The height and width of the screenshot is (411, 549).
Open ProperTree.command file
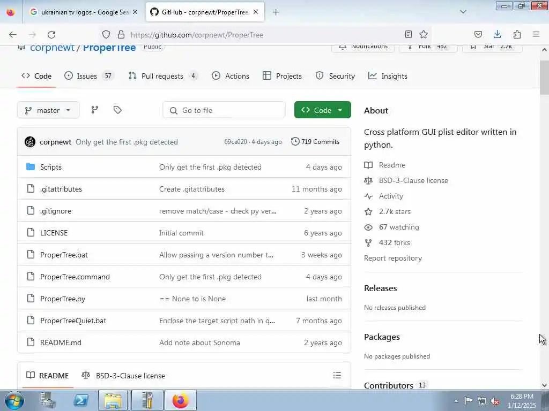[x=75, y=277]
